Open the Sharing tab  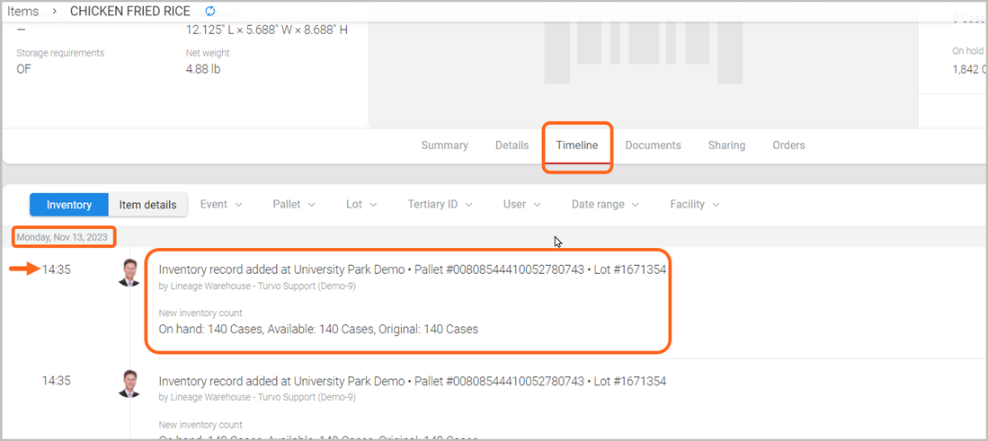point(726,146)
